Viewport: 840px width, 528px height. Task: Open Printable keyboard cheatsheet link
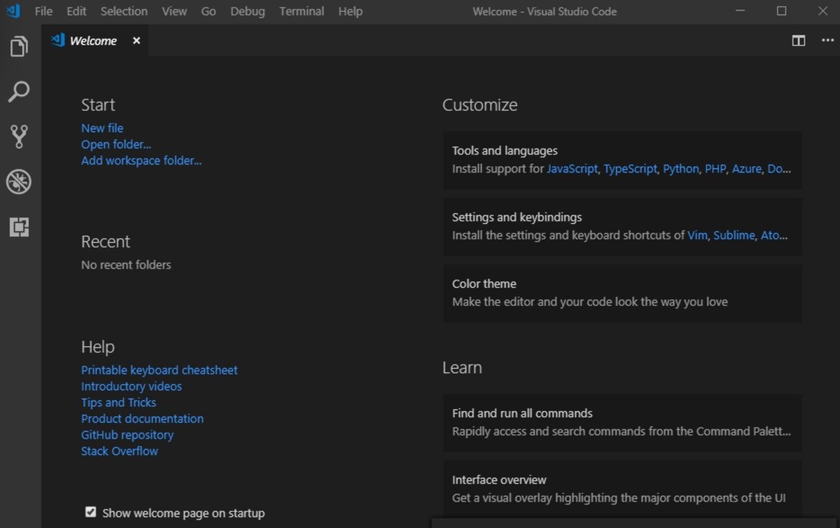[x=160, y=370]
